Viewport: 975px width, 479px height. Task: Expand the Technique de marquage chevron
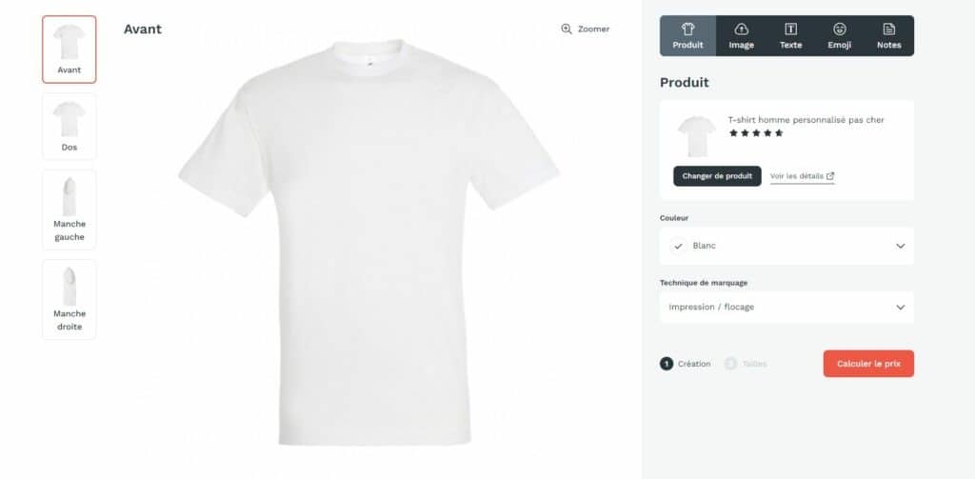[901, 308]
